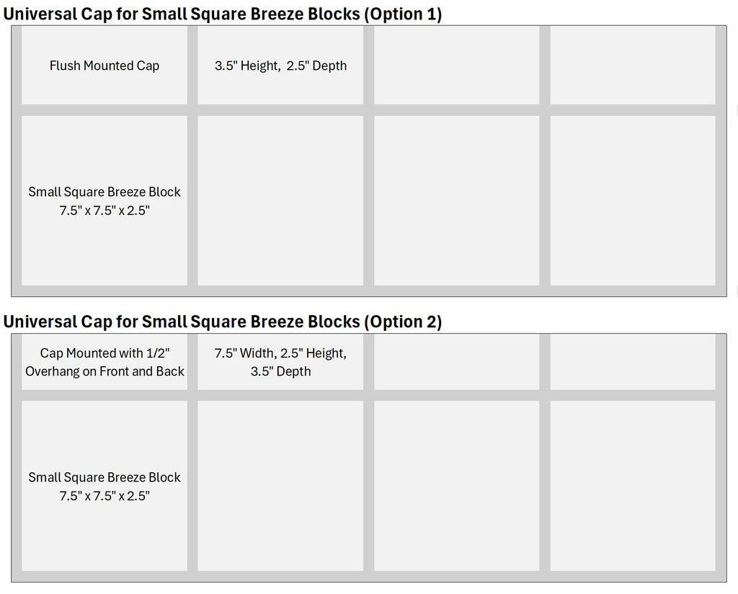Click last large block cell in Option 1

coord(632,201)
